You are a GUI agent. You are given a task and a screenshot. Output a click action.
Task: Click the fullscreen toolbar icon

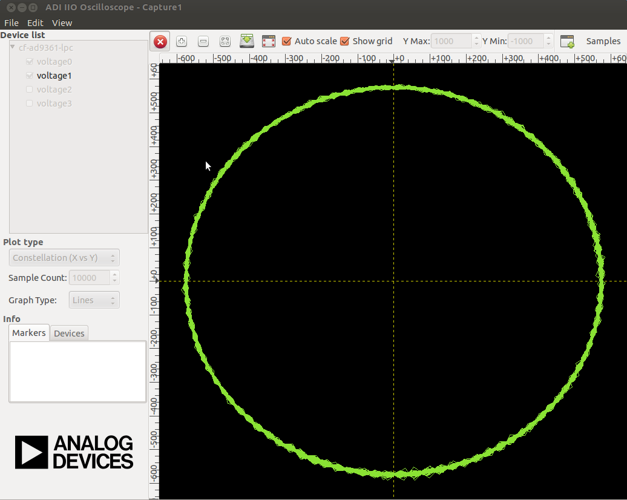tap(268, 41)
